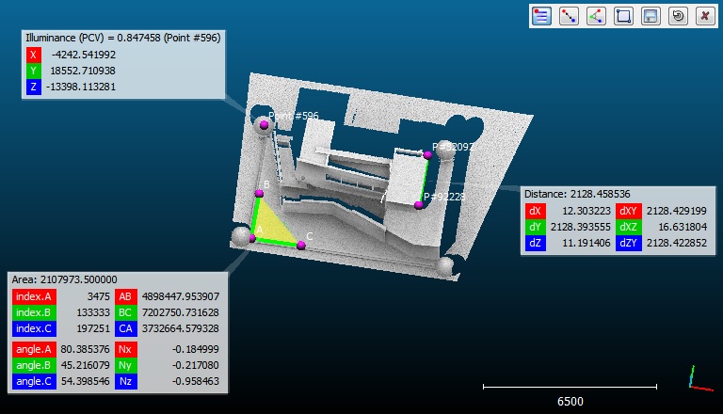Click the blue Z coordinate tag in point label
The height and width of the screenshot is (414, 723).
[x=33, y=87]
